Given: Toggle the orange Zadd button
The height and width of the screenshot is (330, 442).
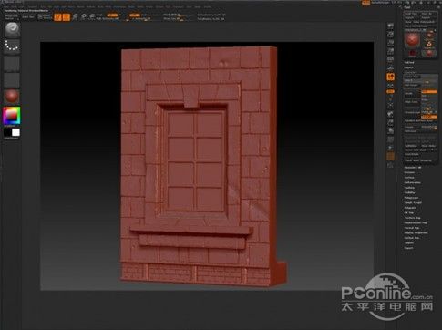Looking at the screenshot, I should click(112, 15).
